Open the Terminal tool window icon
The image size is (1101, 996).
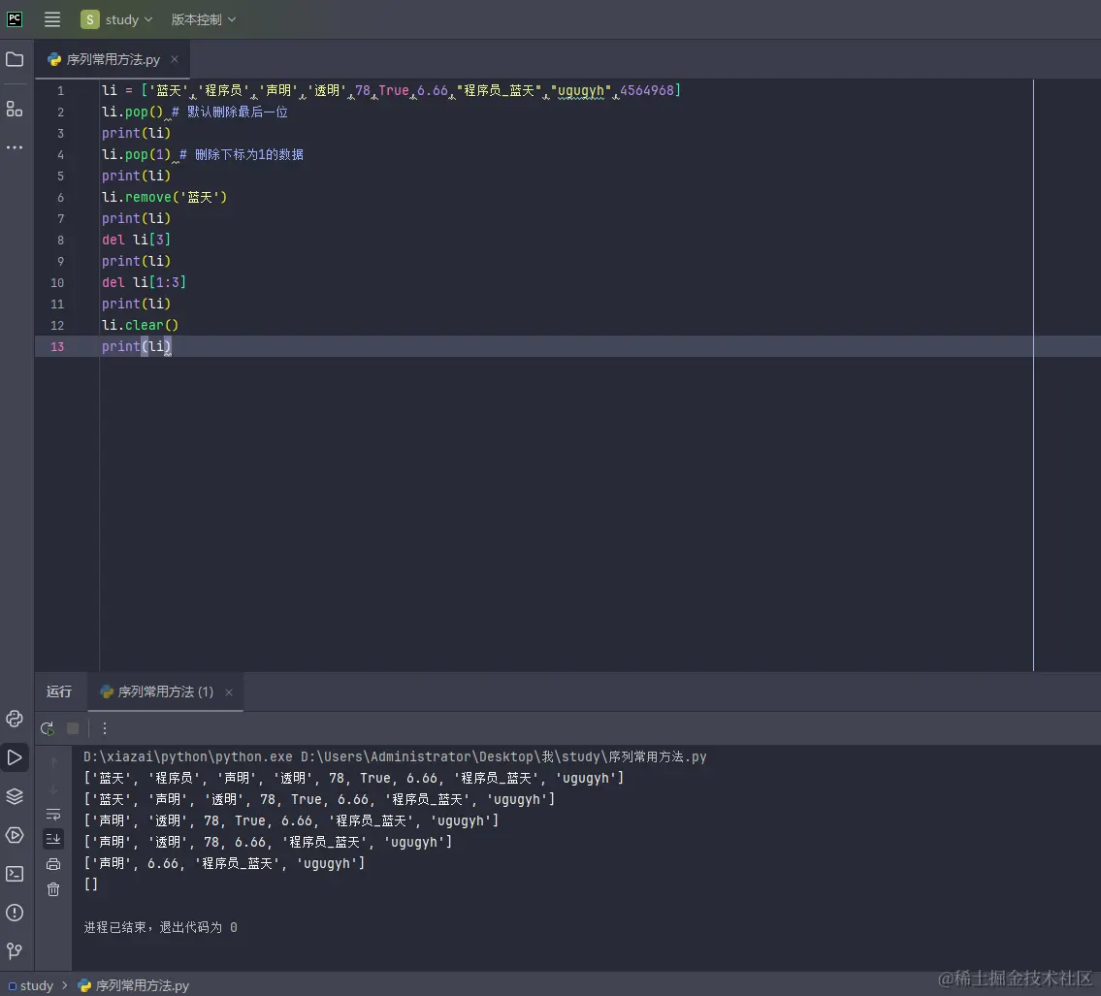pyautogui.click(x=15, y=873)
